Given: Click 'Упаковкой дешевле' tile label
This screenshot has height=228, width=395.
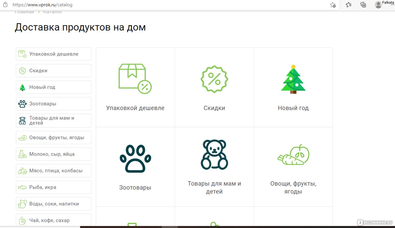Looking at the screenshot, I should click(135, 108).
